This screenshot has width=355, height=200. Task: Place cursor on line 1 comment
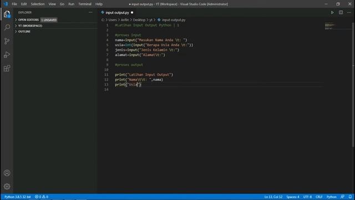147,25
